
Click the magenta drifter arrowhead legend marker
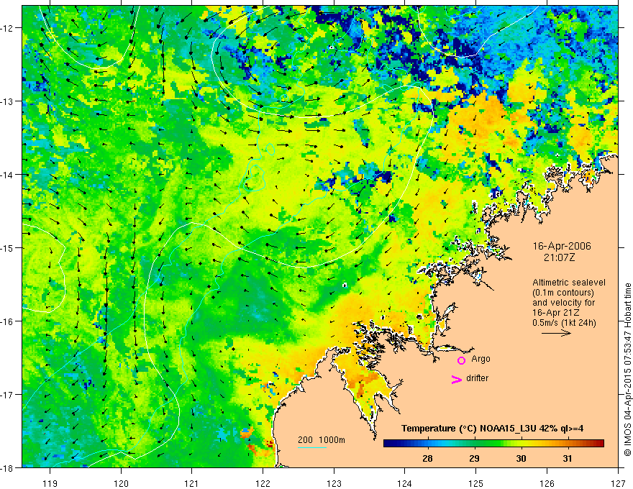tap(457, 379)
